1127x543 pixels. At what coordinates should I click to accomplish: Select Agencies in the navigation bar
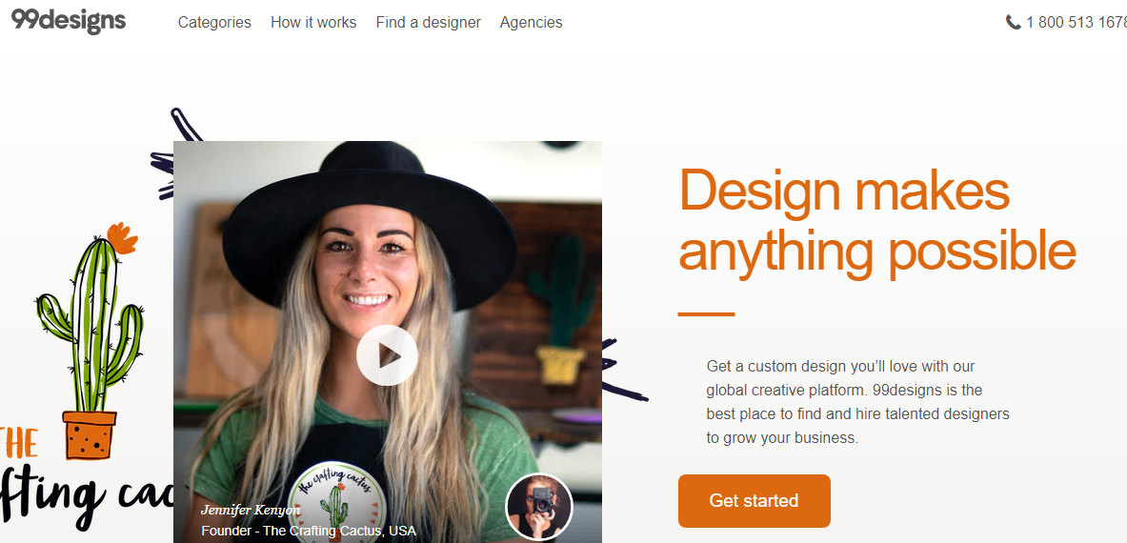pyautogui.click(x=531, y=22)
